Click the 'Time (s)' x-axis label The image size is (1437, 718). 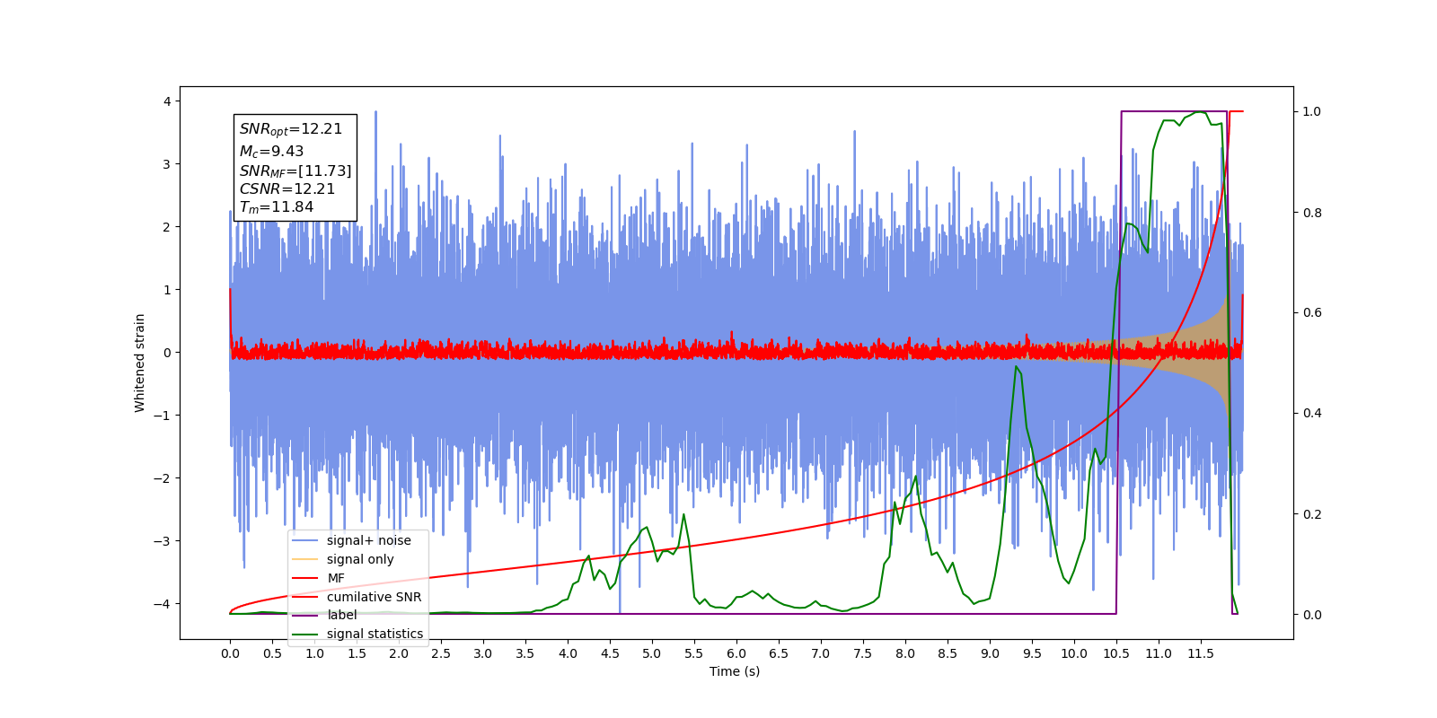click(735, 671)
